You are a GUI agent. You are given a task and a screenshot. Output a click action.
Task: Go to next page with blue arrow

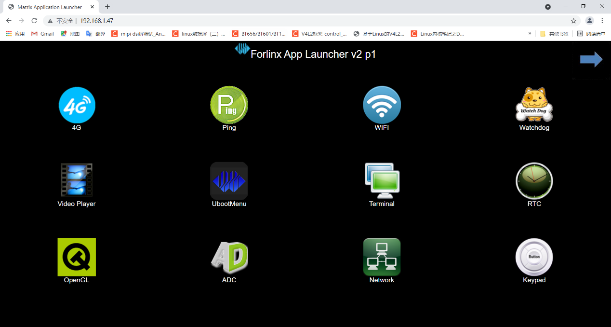(x=591, y=59)
